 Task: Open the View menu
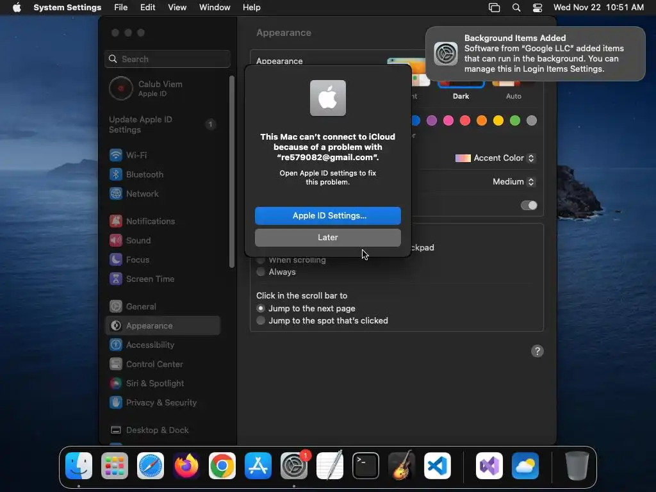tap(177, 8)
